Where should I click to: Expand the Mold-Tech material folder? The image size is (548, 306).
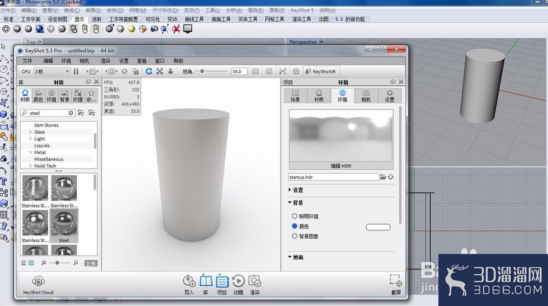[x=30, y=166]
